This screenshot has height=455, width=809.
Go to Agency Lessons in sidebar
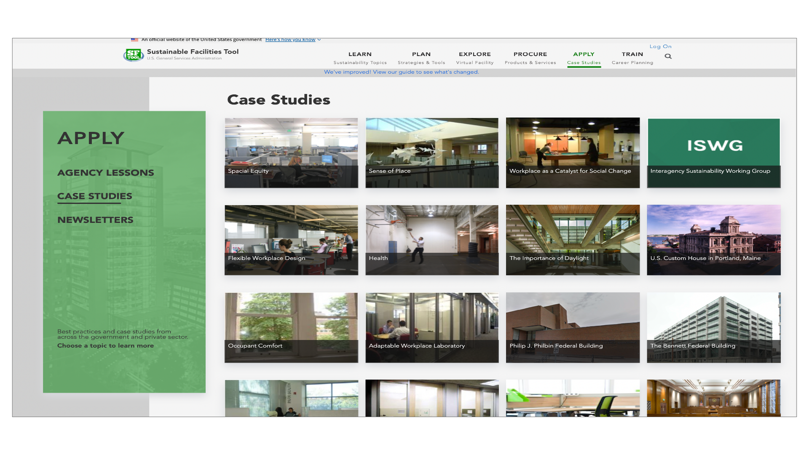click(x=105, y=173)
